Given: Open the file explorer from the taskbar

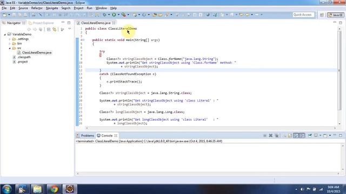Looking at the screenshot, I should pyautogui.click(x=37, y=189).
